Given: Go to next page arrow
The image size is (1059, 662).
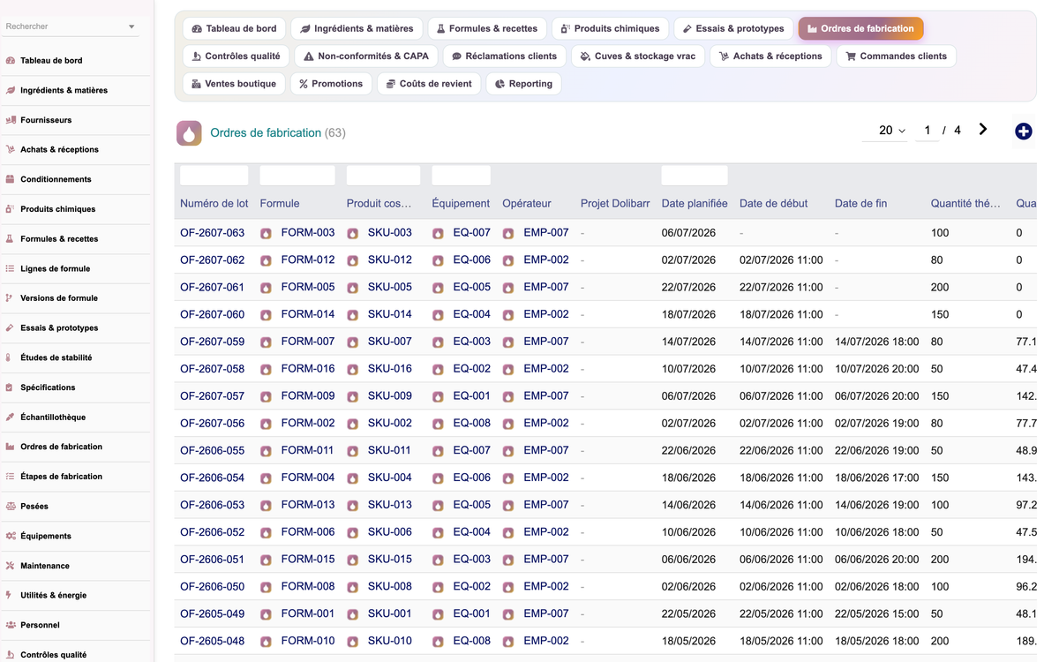Looking at the screenshot, I should click(983, 130).
